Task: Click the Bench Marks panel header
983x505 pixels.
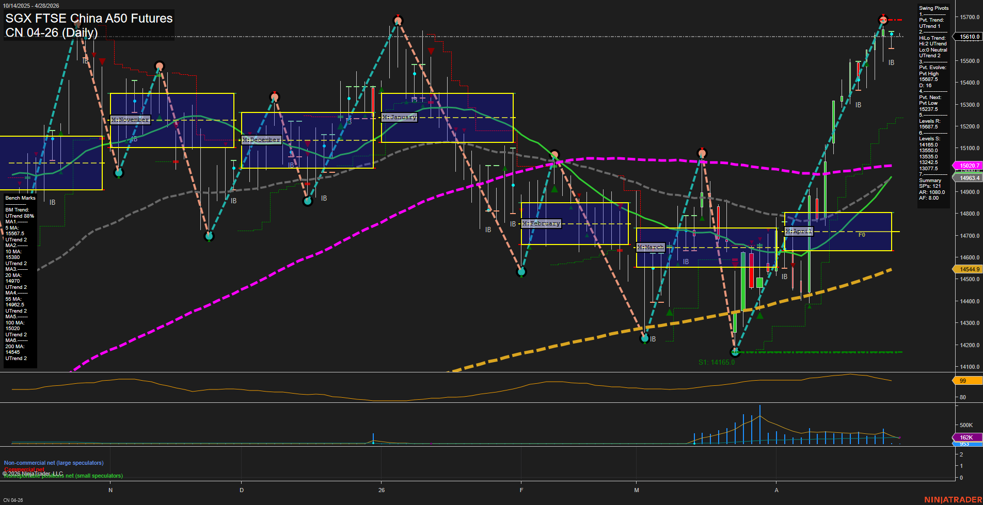Action: point(20,198)
